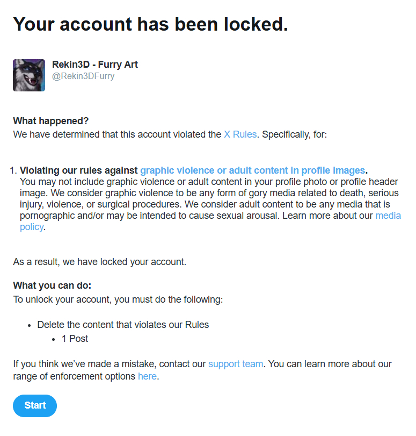Open the enforcement options 'here' link
This screenshot has width=416, height=436.
[147, 376]
